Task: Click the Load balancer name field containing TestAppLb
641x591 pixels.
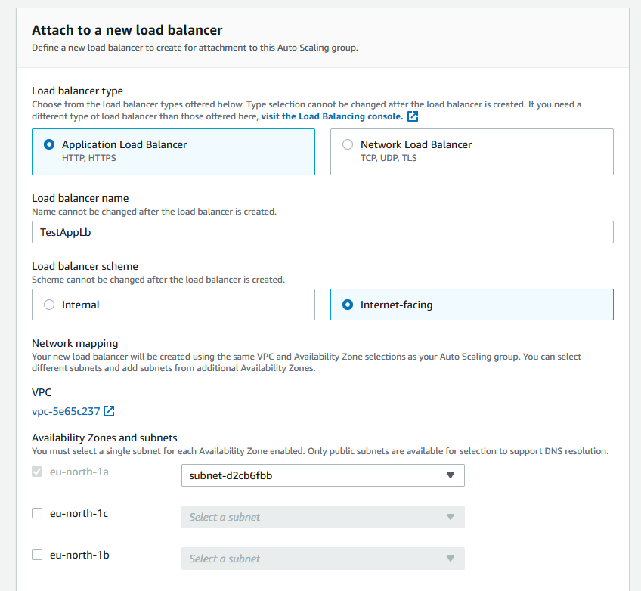Action: click(322, 232)
